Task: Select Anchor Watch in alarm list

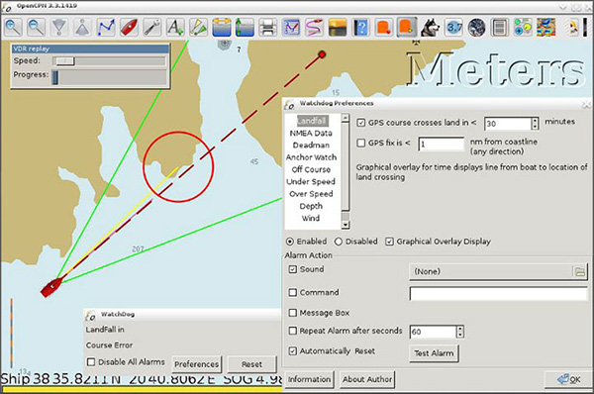Action: tap(311, 157)
